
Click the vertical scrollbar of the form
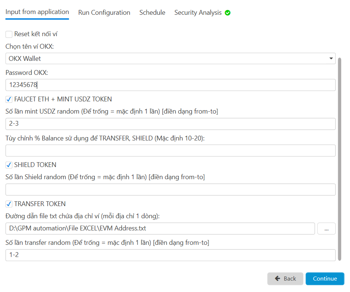340,159
